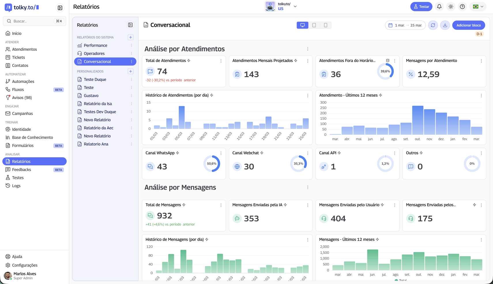The image size is (493, 284).
Task: Toggle light/dark theme sun icon
Action: point(451,7)
